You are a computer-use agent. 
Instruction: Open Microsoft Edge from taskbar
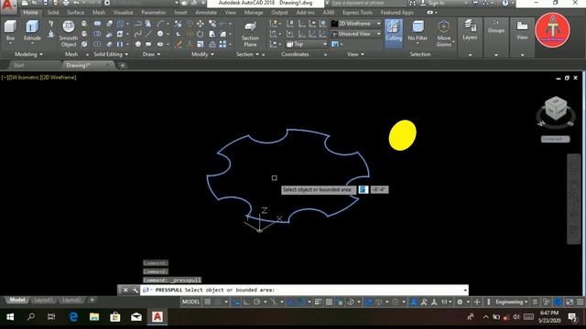click(x=73, y=317)
